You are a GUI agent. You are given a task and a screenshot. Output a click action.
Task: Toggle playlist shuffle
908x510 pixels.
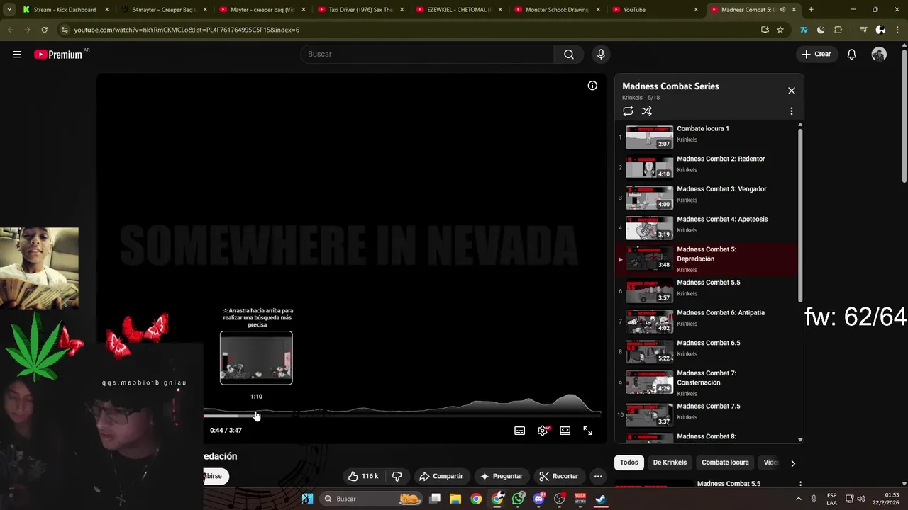point(647,111)
